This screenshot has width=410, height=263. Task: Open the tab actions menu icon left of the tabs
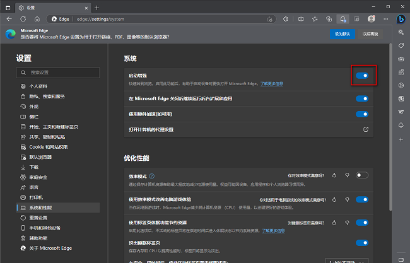[x=8, y=8]
